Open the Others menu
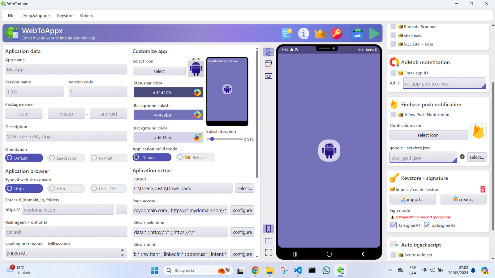The width and height of the screenshot is (495, 278). point(86,15)
